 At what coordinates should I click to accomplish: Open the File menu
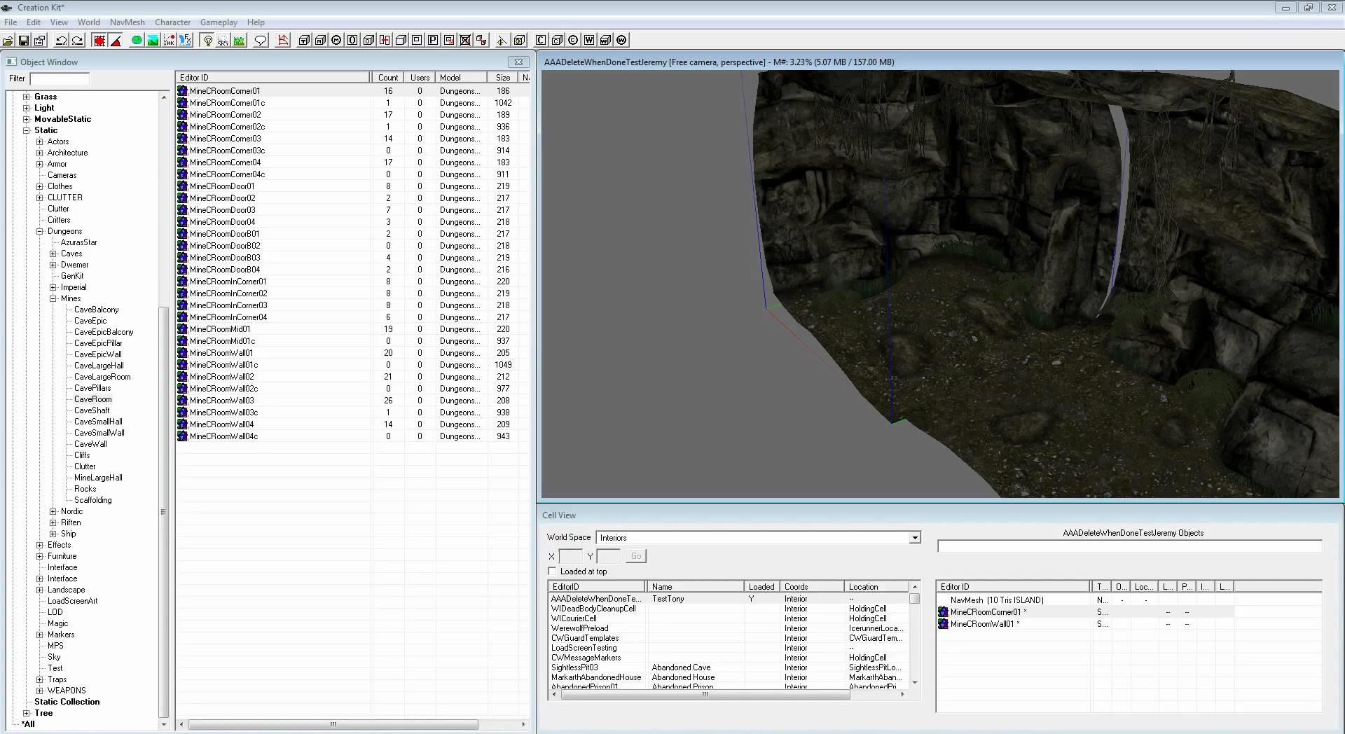click(11, 22)
